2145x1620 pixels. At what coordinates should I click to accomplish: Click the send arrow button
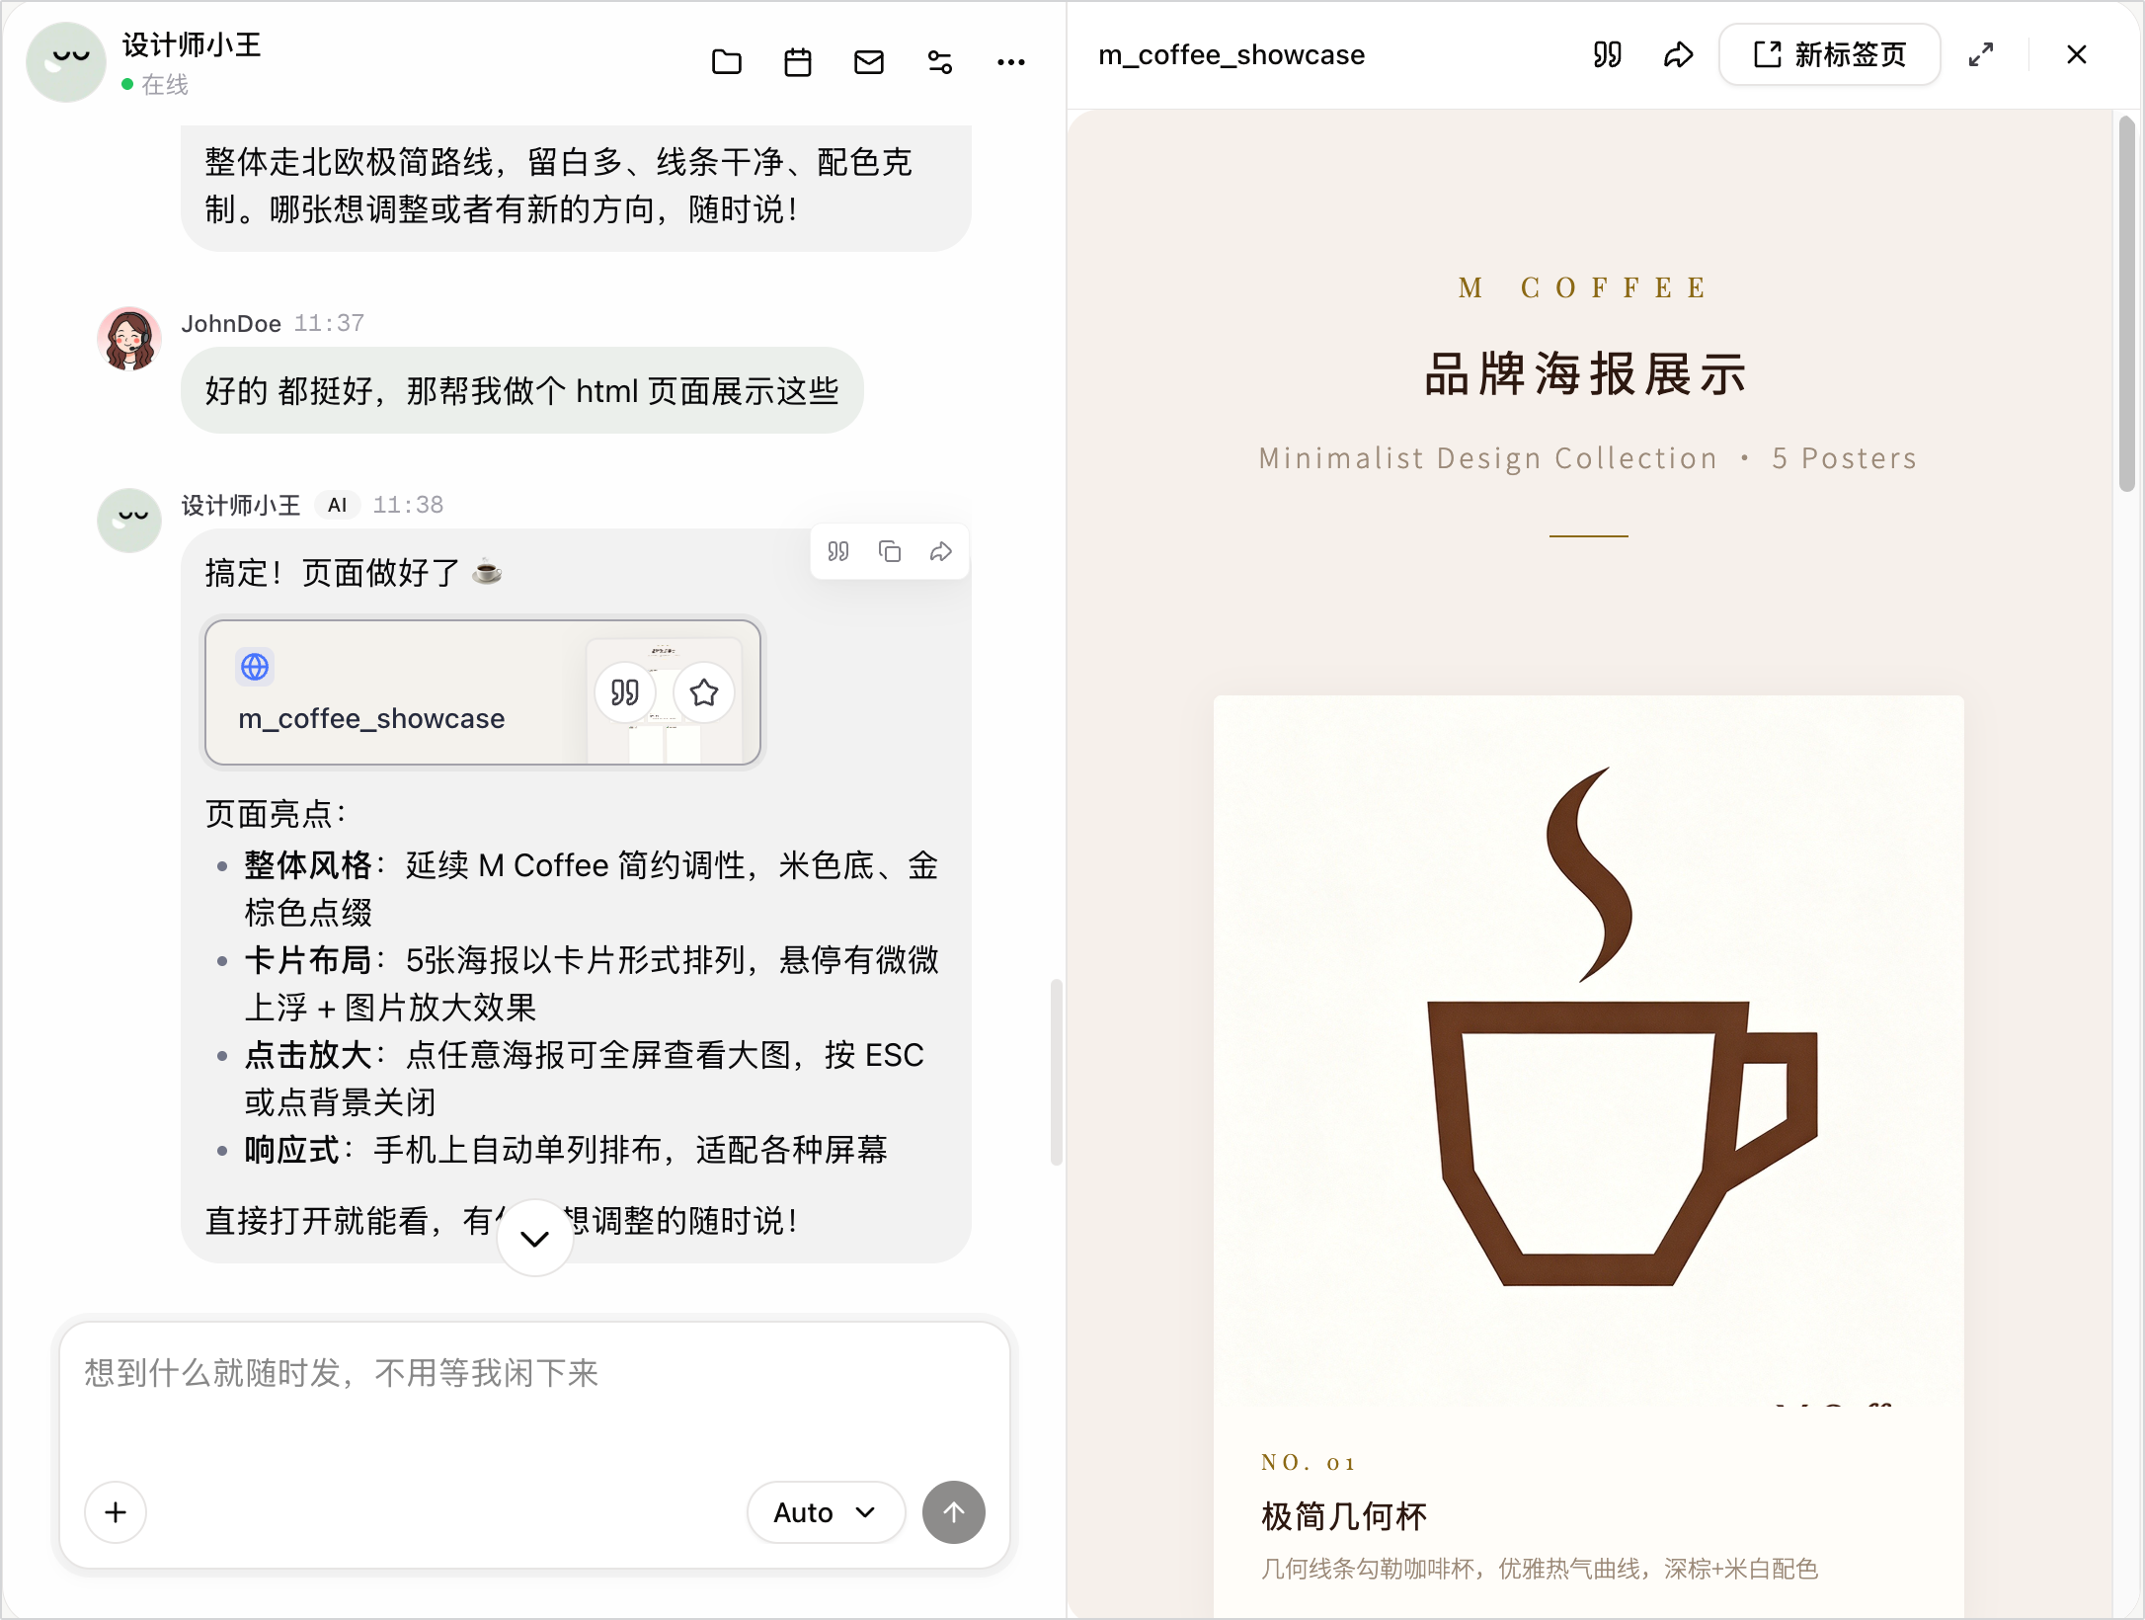[x=954, y=1512]
